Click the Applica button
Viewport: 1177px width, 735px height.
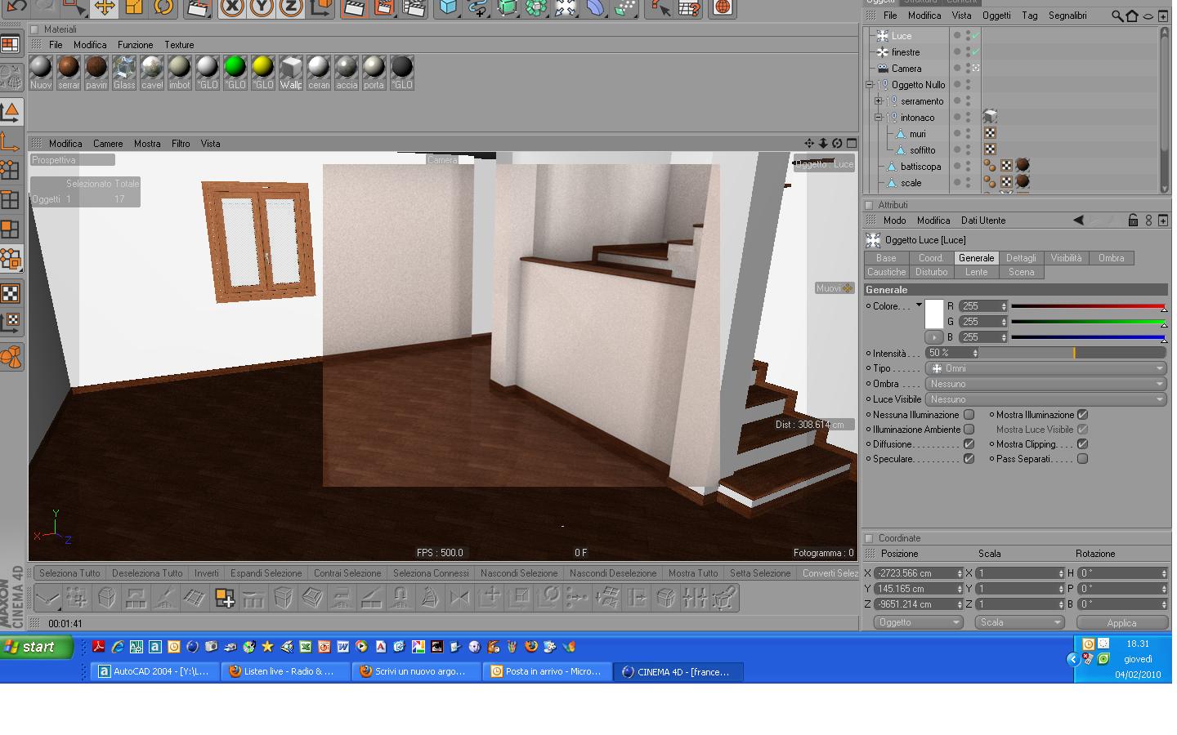pos(1121,622)
